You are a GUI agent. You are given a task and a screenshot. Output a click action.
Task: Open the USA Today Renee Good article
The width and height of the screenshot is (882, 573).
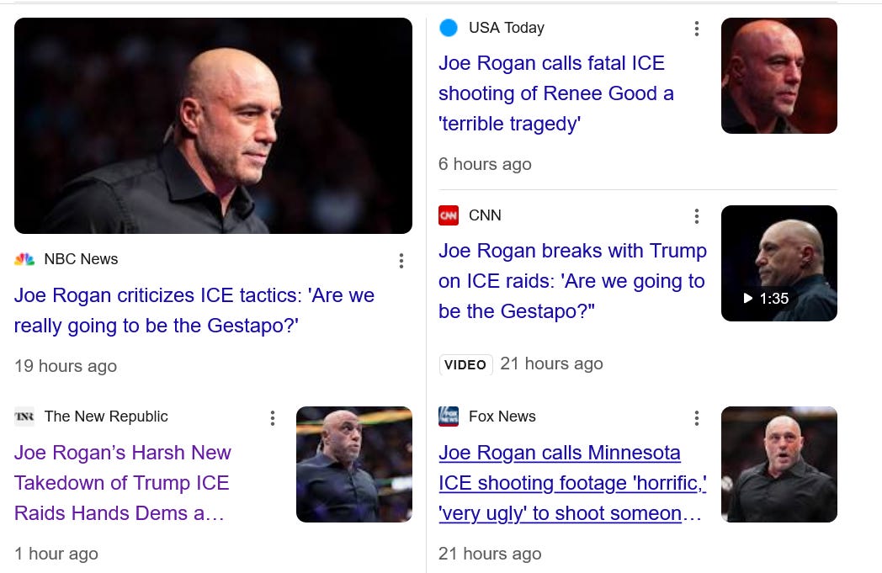[555, 93]
